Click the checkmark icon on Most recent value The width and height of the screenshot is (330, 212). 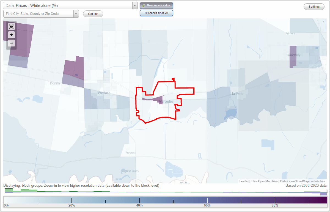143,5
